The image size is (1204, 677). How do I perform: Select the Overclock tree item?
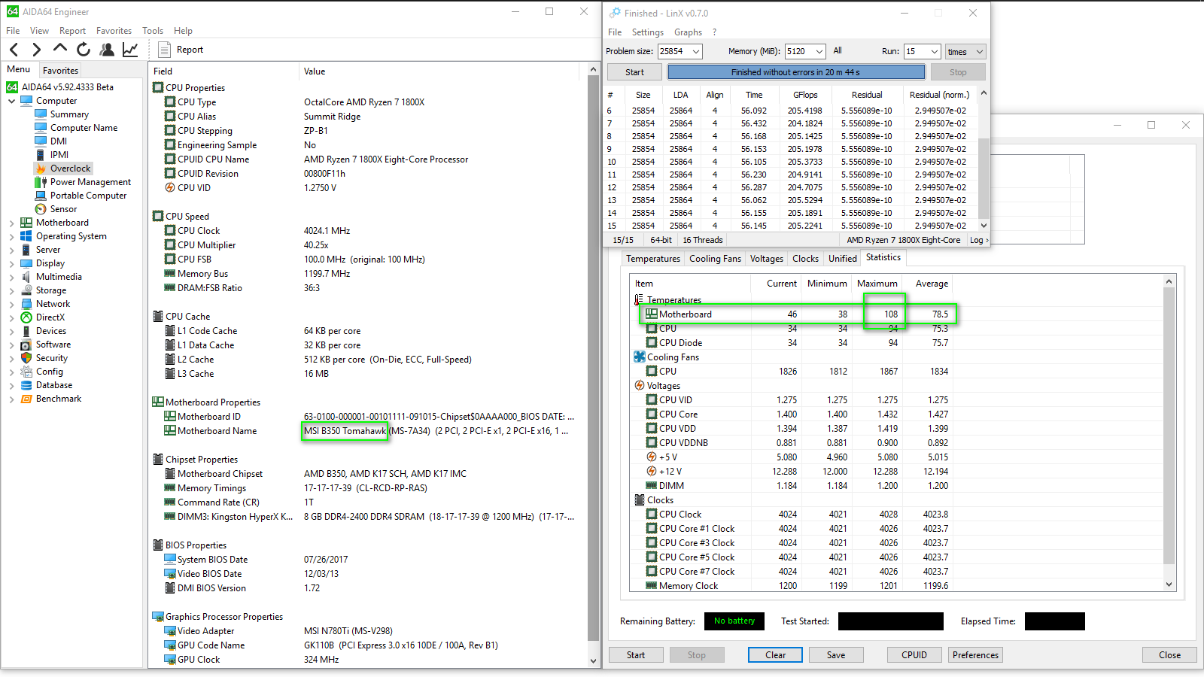(x=70, y=168)
